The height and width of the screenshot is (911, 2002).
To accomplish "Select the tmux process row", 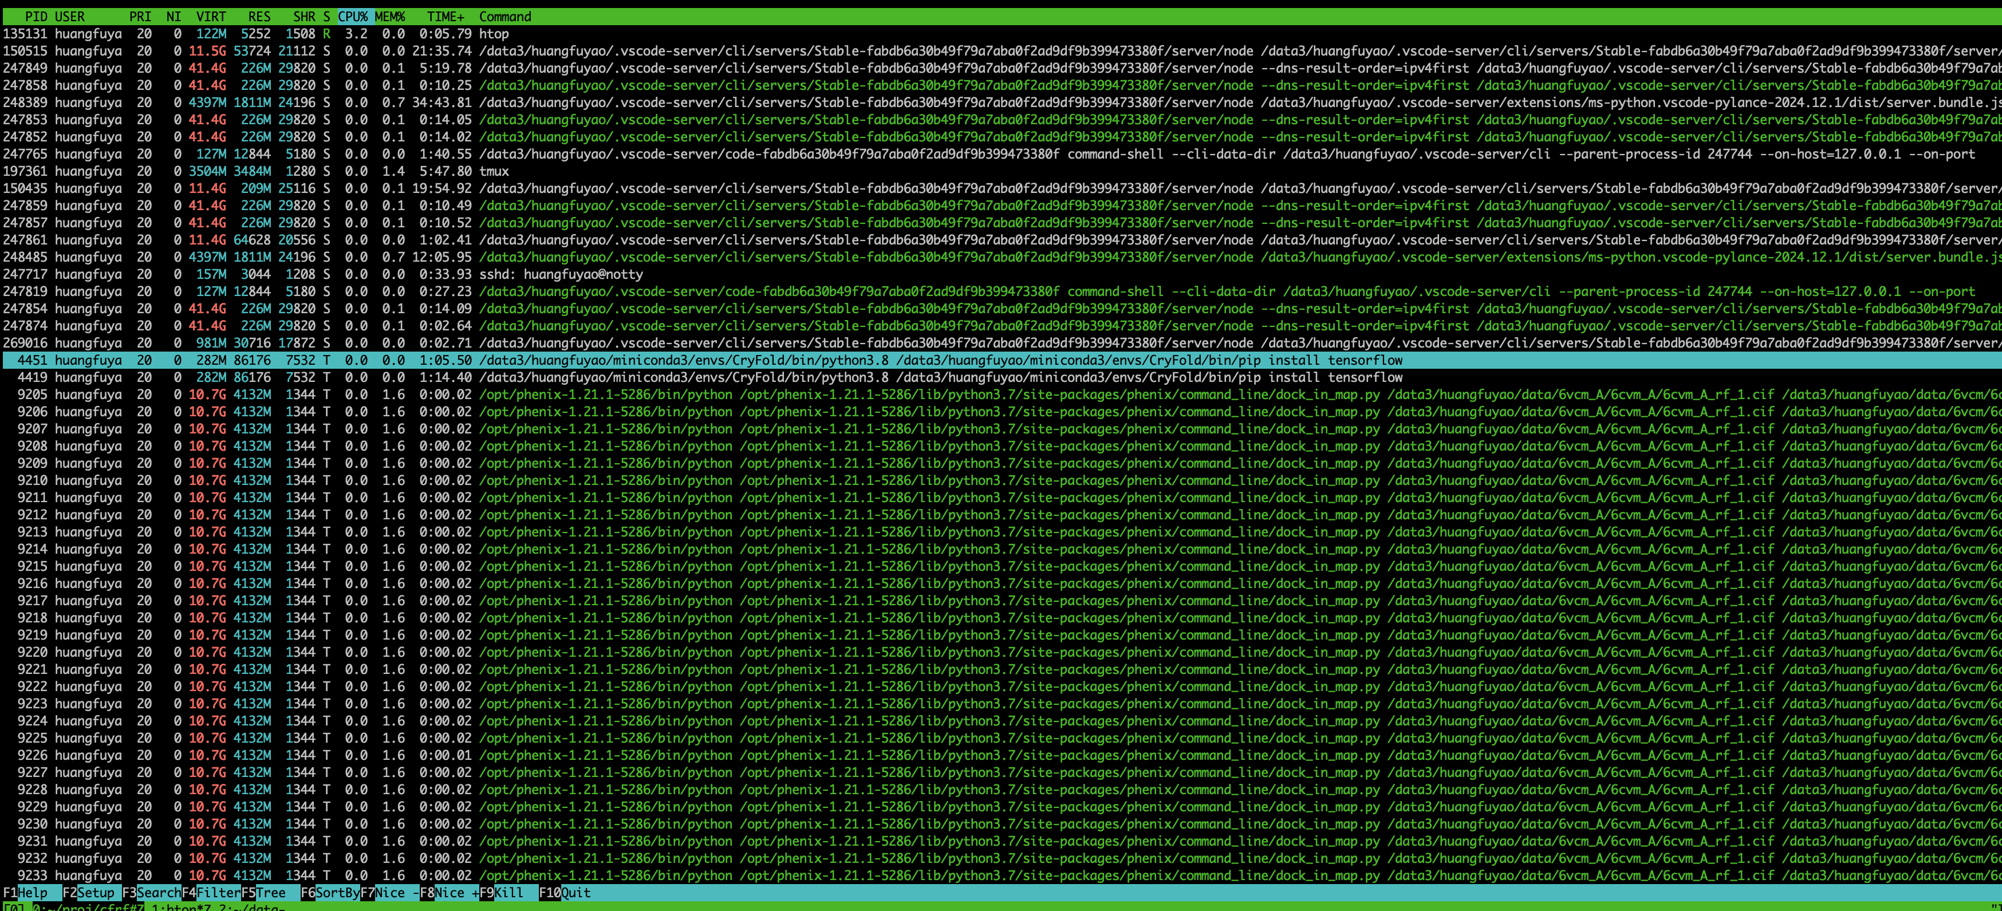I will coord(494,171).
